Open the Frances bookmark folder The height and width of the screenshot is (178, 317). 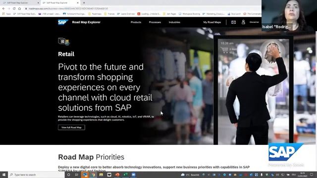(109, 14)
